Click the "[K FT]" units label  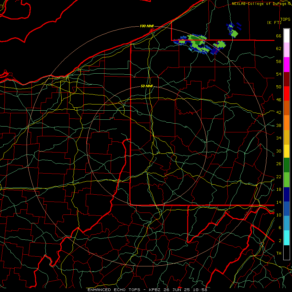[x=274, y=22]
